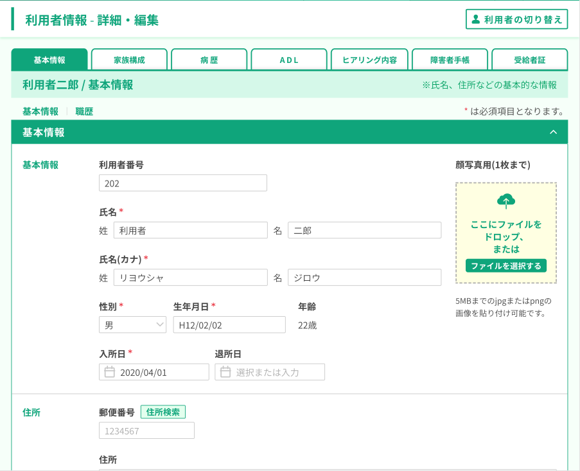580x471 pixels.
Task: Click the 基本情報 anchor link below the tabs
Action: click(x=40, y=111)
